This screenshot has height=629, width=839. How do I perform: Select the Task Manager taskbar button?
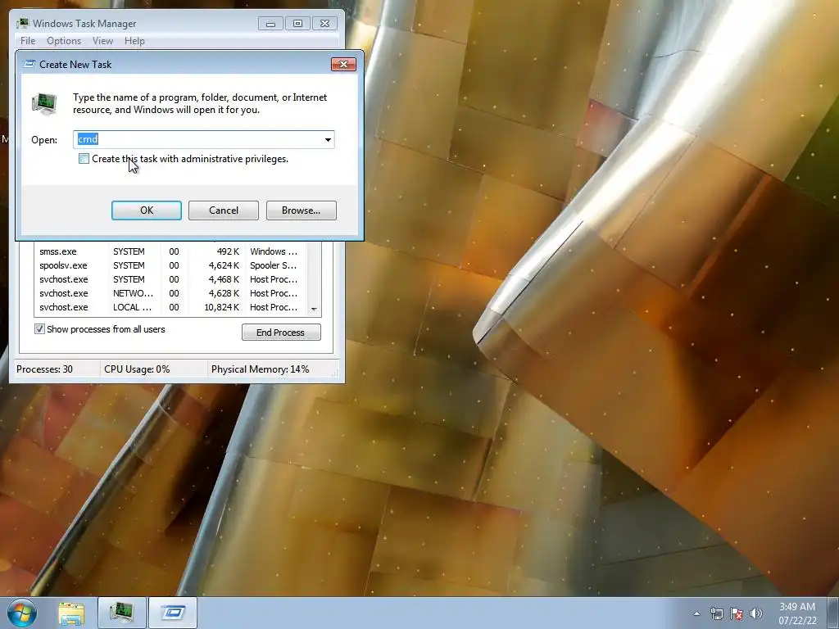(122, 613)
